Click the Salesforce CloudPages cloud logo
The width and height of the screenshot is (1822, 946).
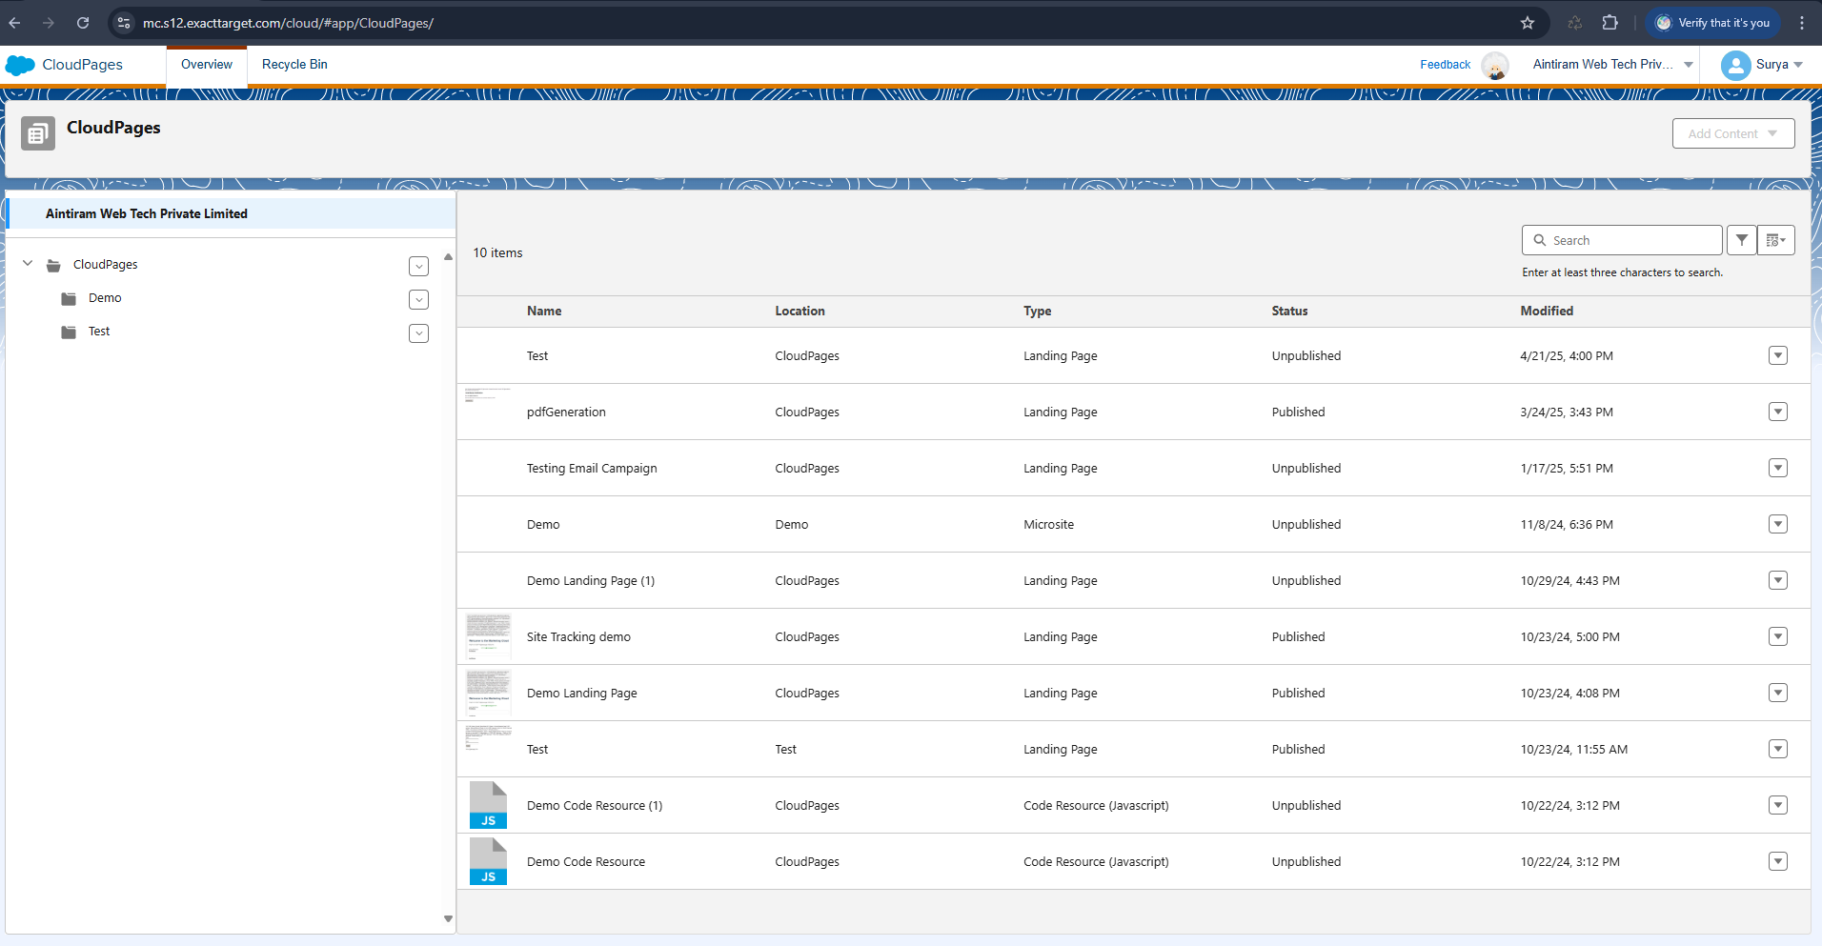20,65
